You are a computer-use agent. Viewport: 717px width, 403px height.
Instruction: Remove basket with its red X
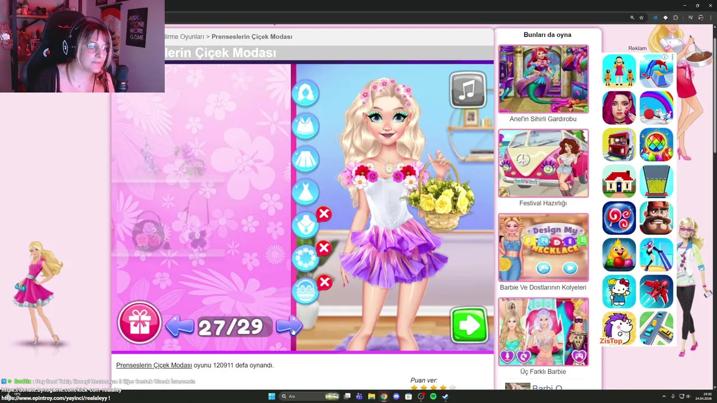324,282
